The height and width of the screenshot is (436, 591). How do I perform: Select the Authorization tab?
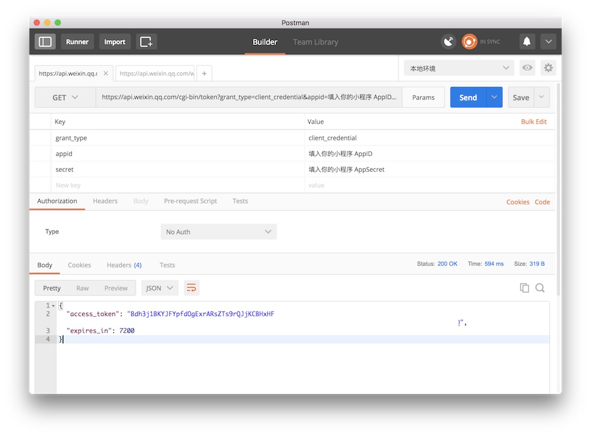57,201
